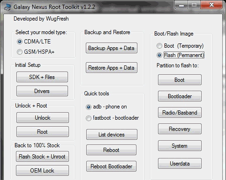The height and width of the screenshot is (180, 226).
Task: Minimize the Root Toolkit window
Action: pyautogui.click(x=181, y=5)
